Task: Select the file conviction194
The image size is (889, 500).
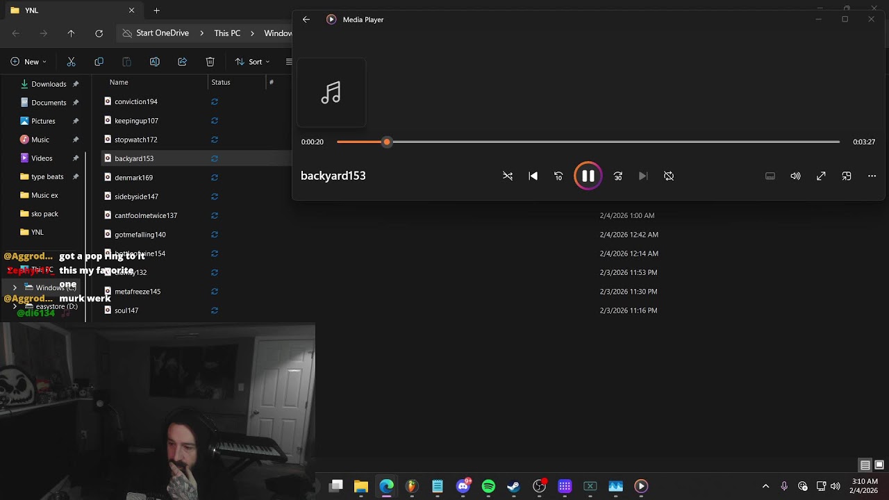Action: (136, 101)
